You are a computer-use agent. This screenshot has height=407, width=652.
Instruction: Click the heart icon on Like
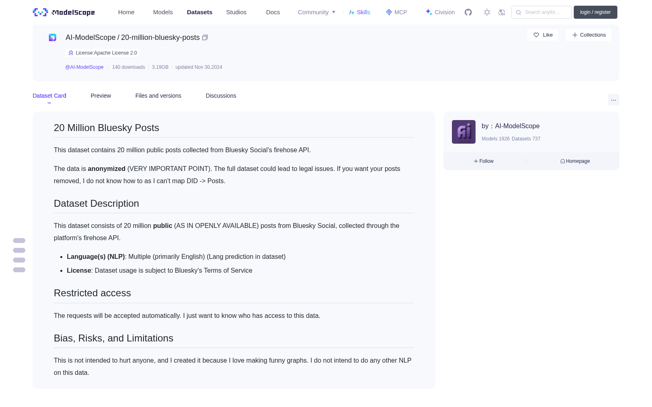tap(536, 35)
